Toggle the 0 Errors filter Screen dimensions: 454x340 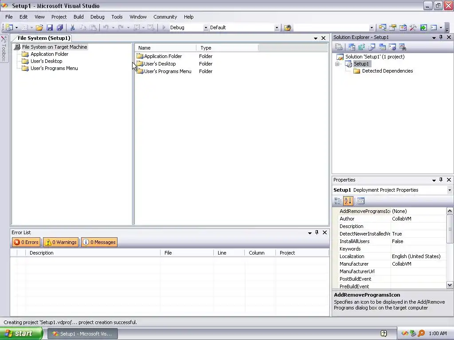(26, 242)
